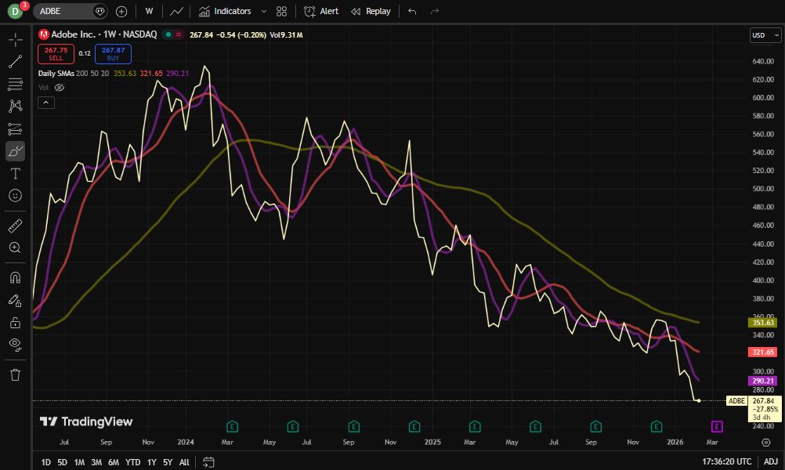Toggle the Vol indicator visibility

59,88
